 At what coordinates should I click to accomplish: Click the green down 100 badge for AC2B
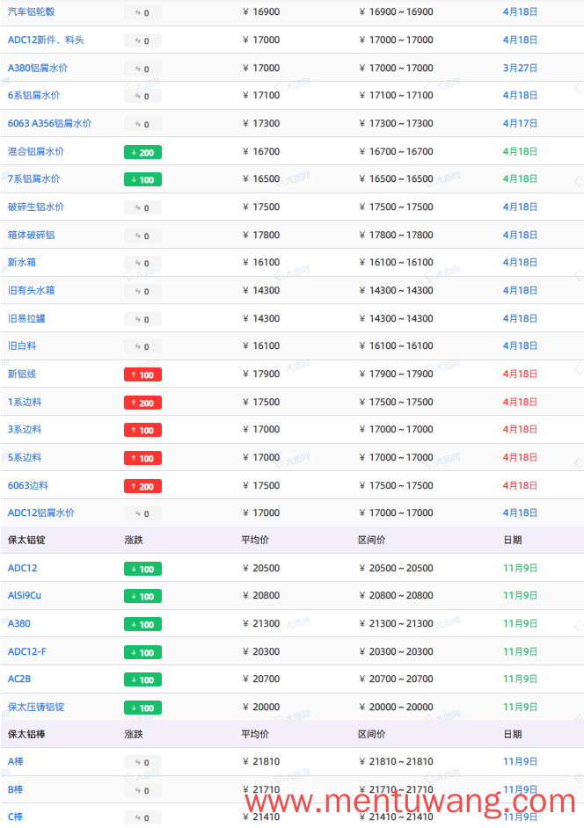[142, 679]
